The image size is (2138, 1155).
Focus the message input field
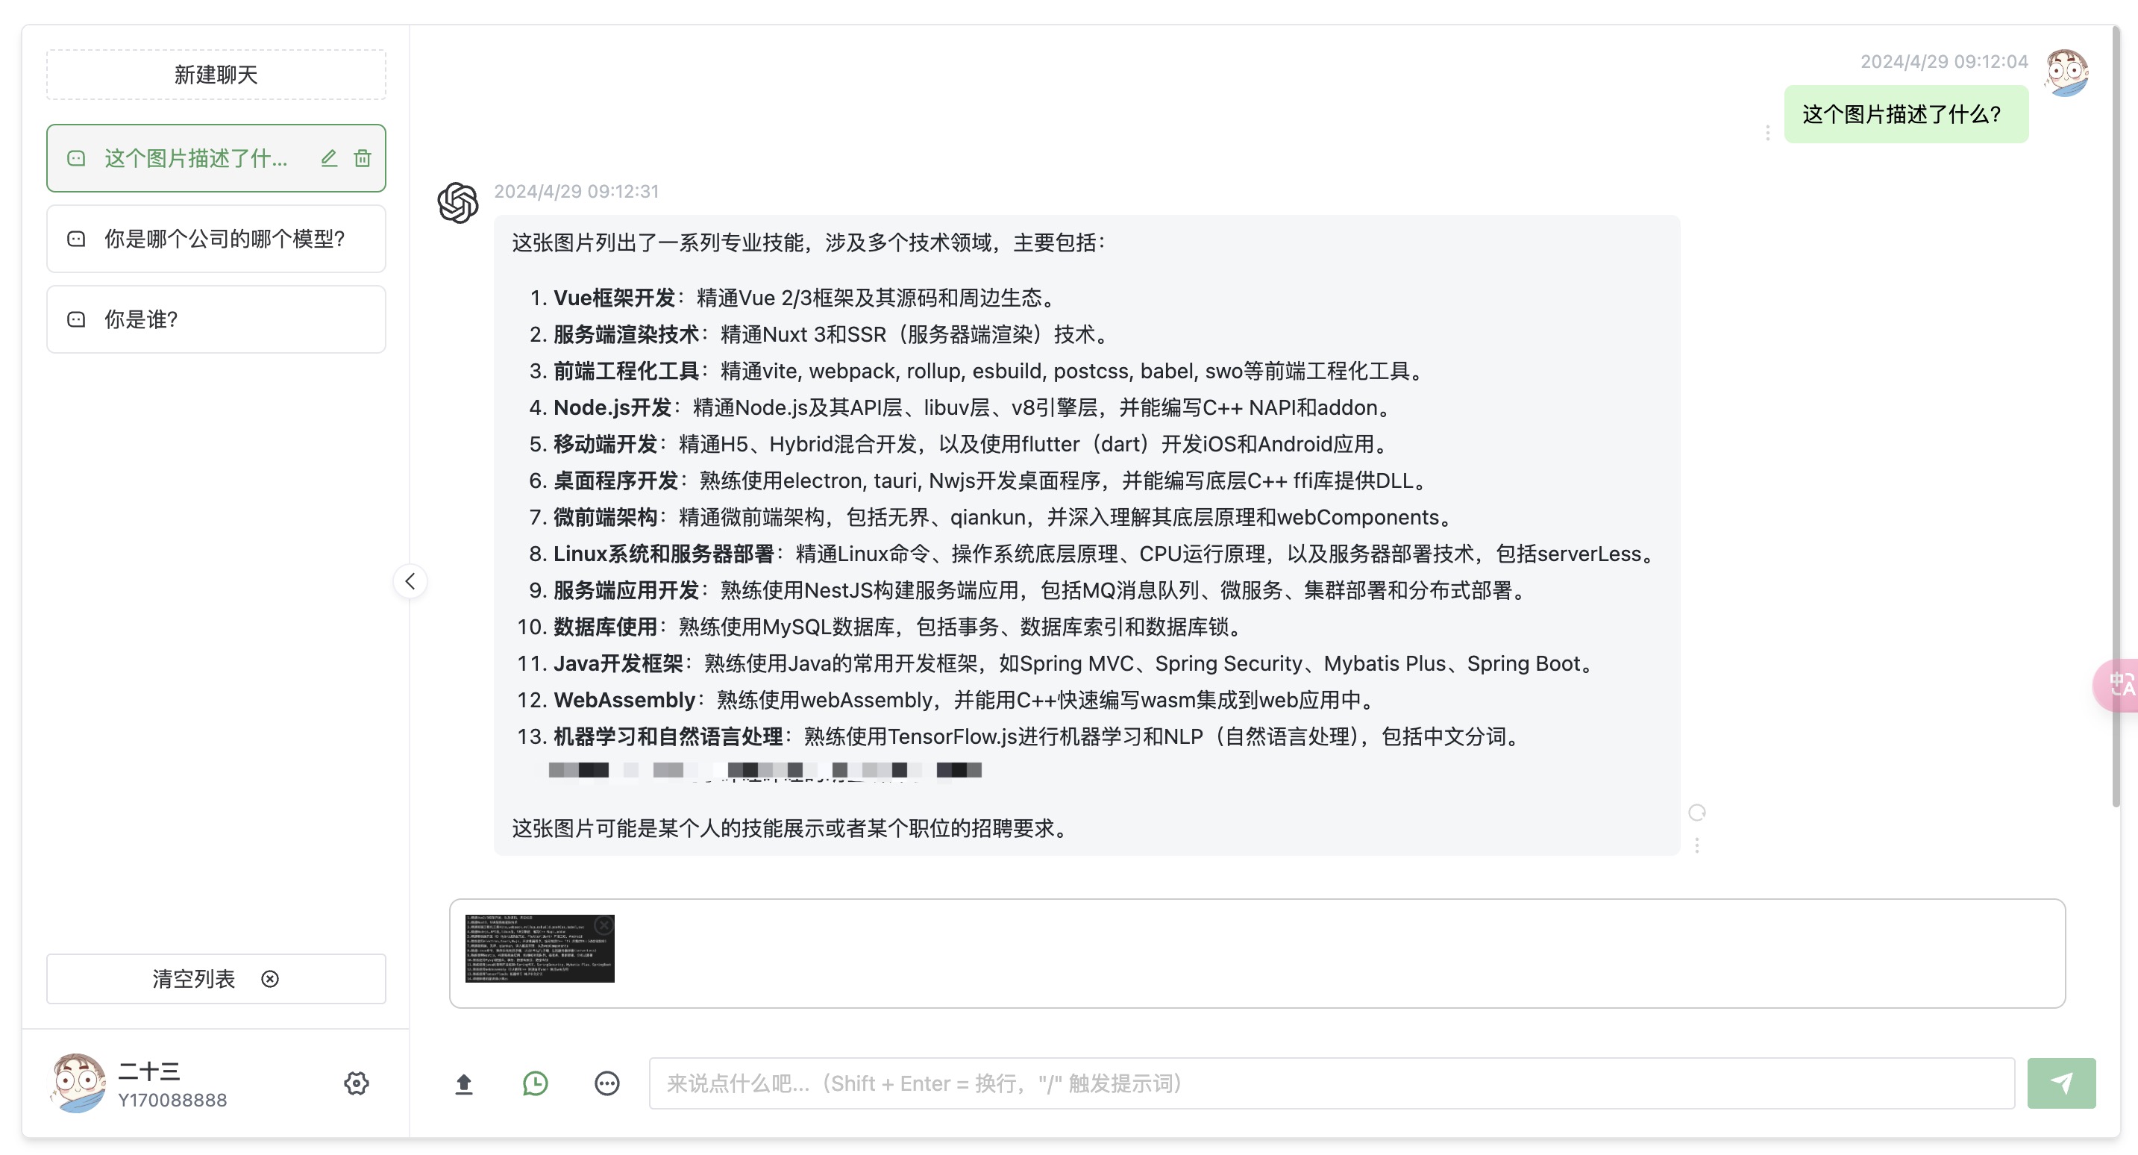pos(1332,1083)
